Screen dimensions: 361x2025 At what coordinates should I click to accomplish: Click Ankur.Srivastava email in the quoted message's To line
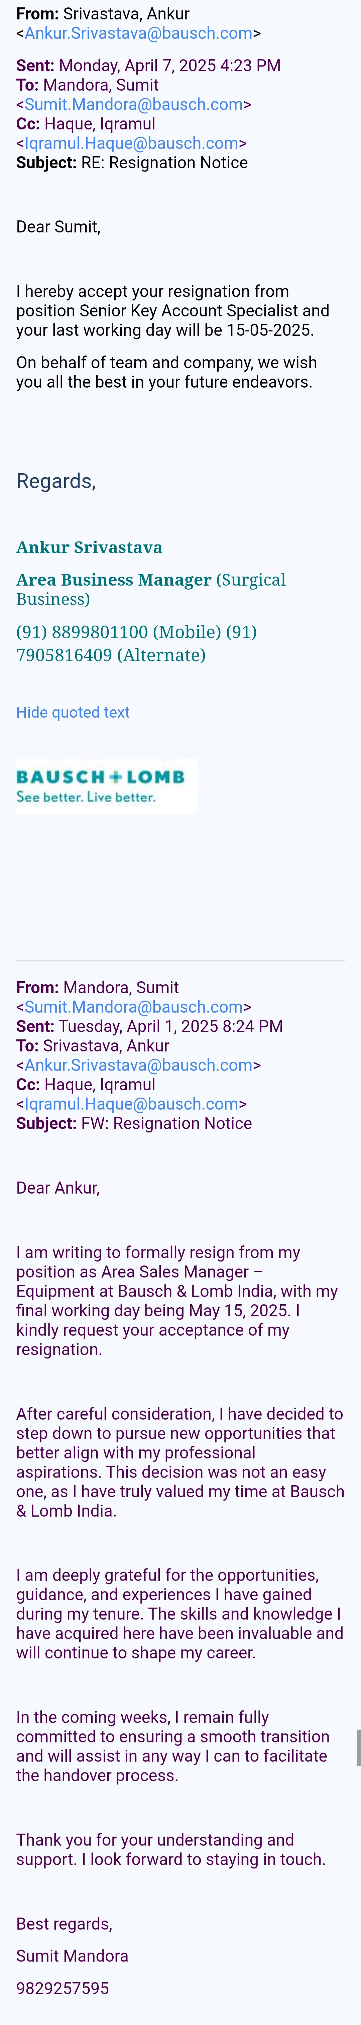138,1065
